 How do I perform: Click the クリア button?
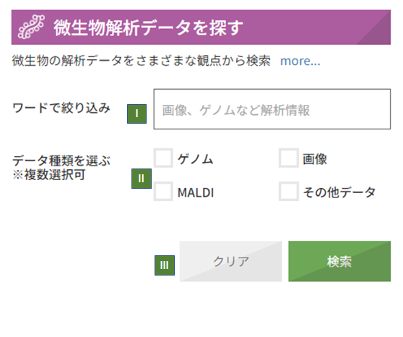pyautogui.click(x=230, y=261)
